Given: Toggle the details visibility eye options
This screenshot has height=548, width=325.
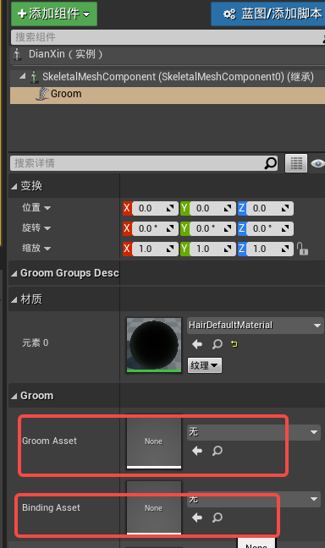Looking at the screenshot, I should click(317, 163).
